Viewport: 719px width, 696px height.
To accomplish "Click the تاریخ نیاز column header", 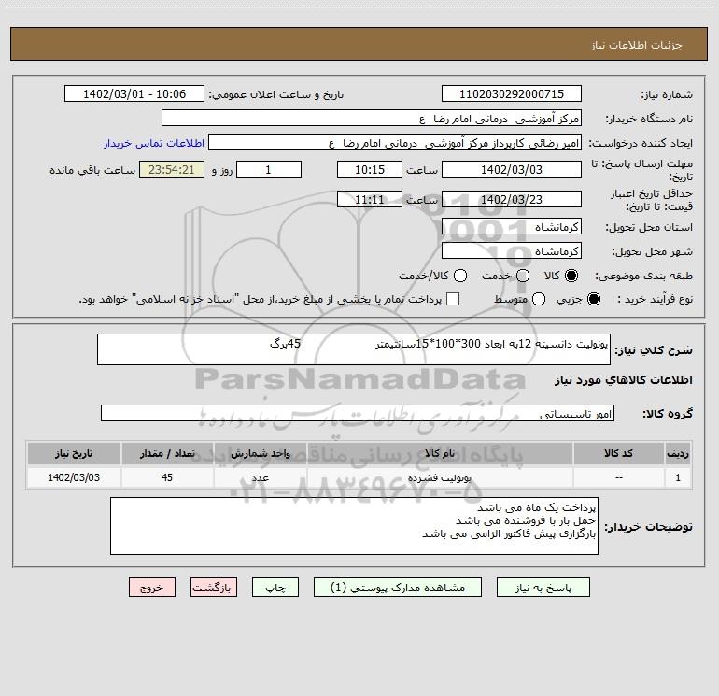I will tap(74, 453).
